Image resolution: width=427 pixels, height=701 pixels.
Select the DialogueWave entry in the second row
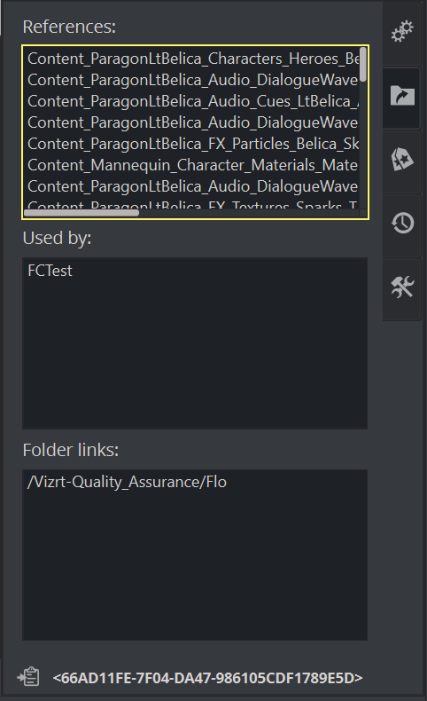193,80
